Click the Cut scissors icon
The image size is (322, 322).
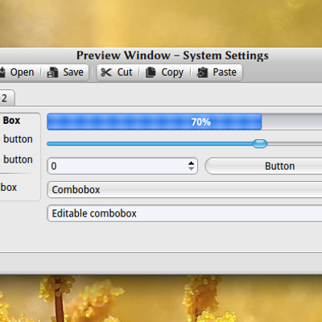[x=106, y=72]
